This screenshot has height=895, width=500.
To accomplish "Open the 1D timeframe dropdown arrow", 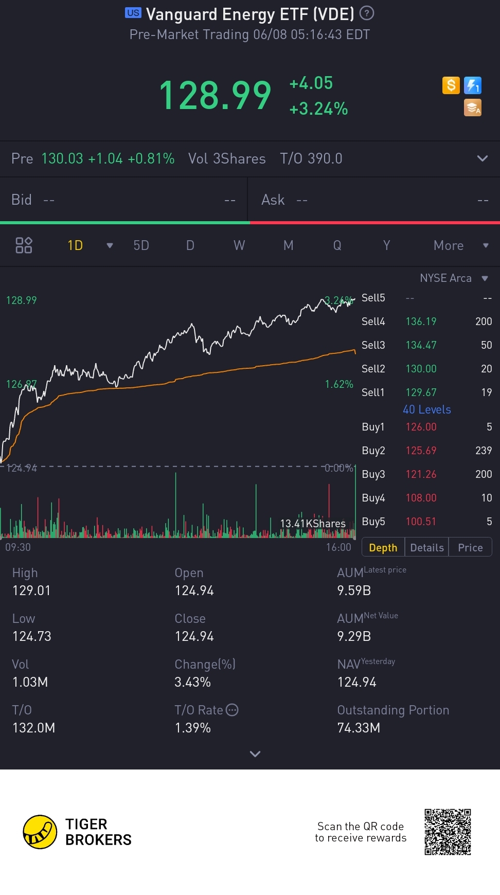I will (x=110, y=245).
